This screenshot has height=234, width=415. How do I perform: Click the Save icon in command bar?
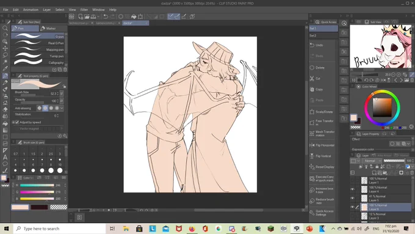(x=93, y=16)
